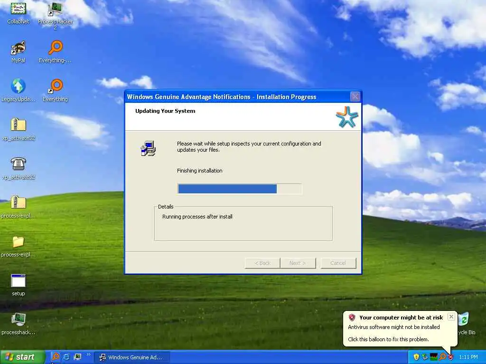Click the Next > button in installer
Viewport: 486px width, 364px height.
coord(298,263)
